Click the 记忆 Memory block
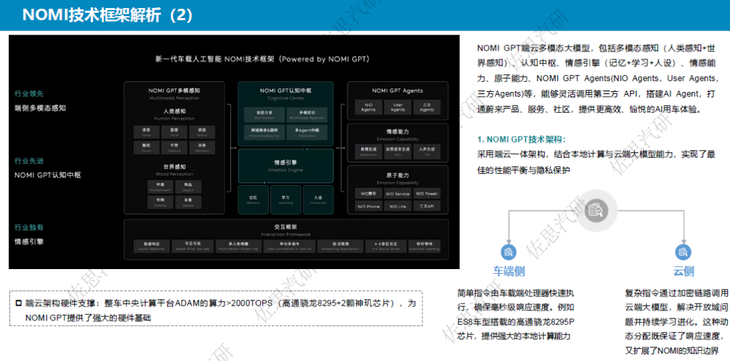The width and height of the screenshot is (730, 361). point(253,200)
